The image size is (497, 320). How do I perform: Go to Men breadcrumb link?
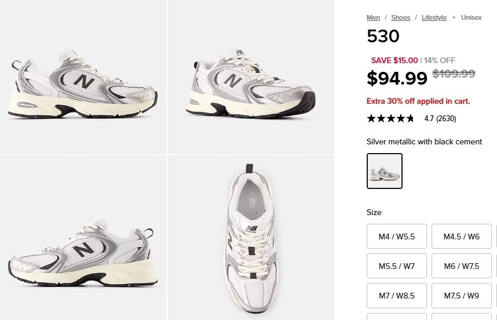click(x=373, y=17)
